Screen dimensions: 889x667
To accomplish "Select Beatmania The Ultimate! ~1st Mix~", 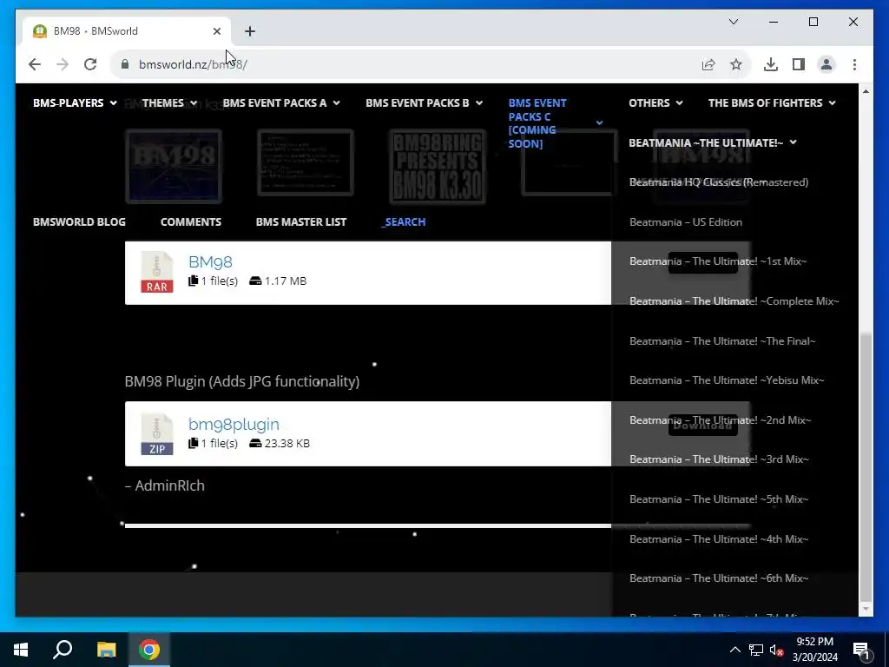I will click(718, 261).
